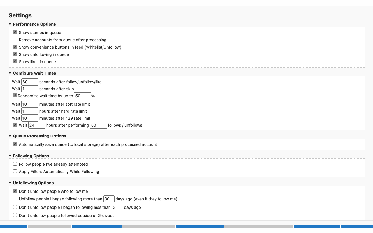Enable Remove accounts from queue after processing
373x233 pixels.
15,40
